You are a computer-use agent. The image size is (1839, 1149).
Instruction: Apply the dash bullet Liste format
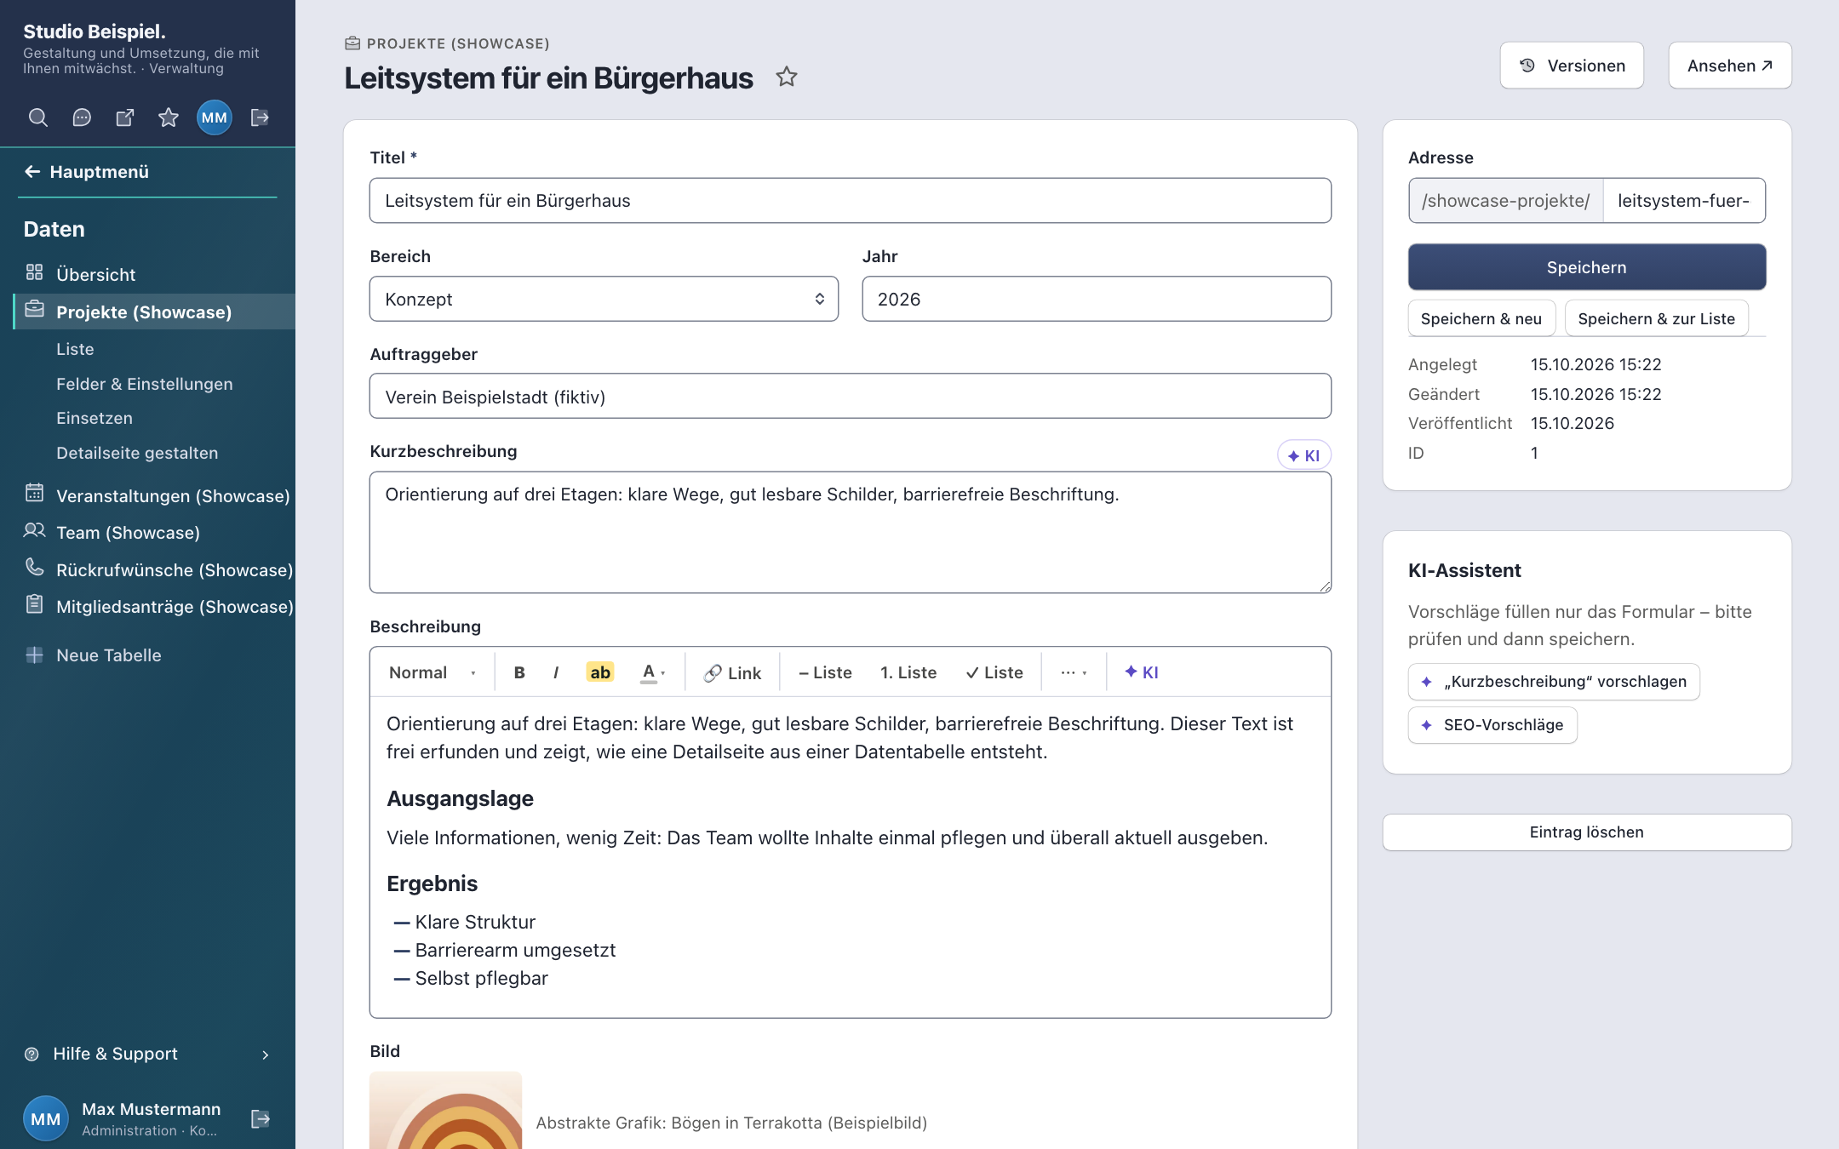825,672
